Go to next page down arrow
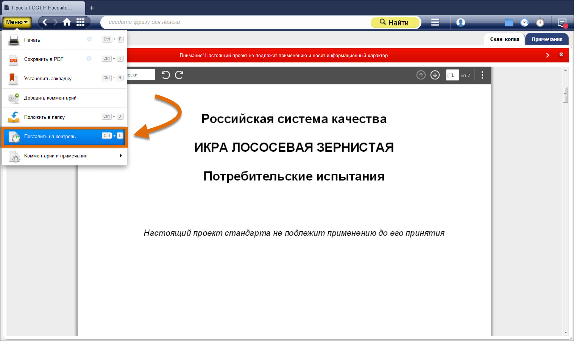Image resolution: width=574 pixels, height=341 pixels. tap(435, 75)
